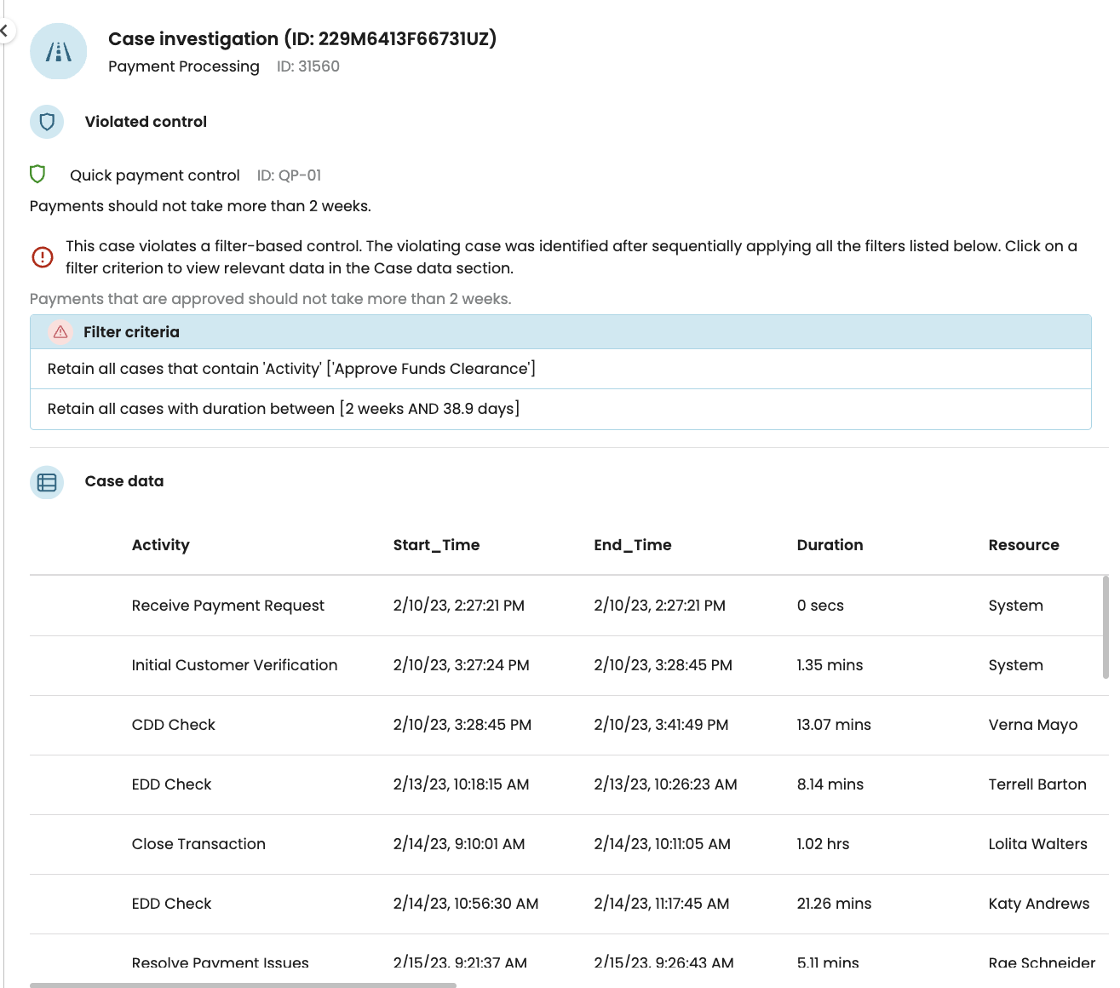
Task: Click the Resource column header
Action: tap(1024, 545)
